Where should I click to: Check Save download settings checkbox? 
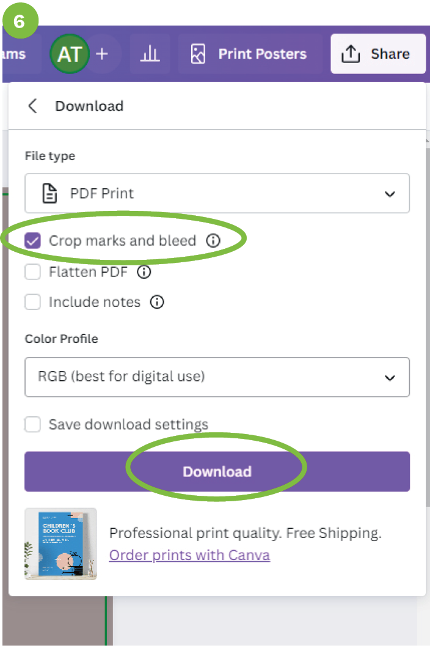pos(32,424)
